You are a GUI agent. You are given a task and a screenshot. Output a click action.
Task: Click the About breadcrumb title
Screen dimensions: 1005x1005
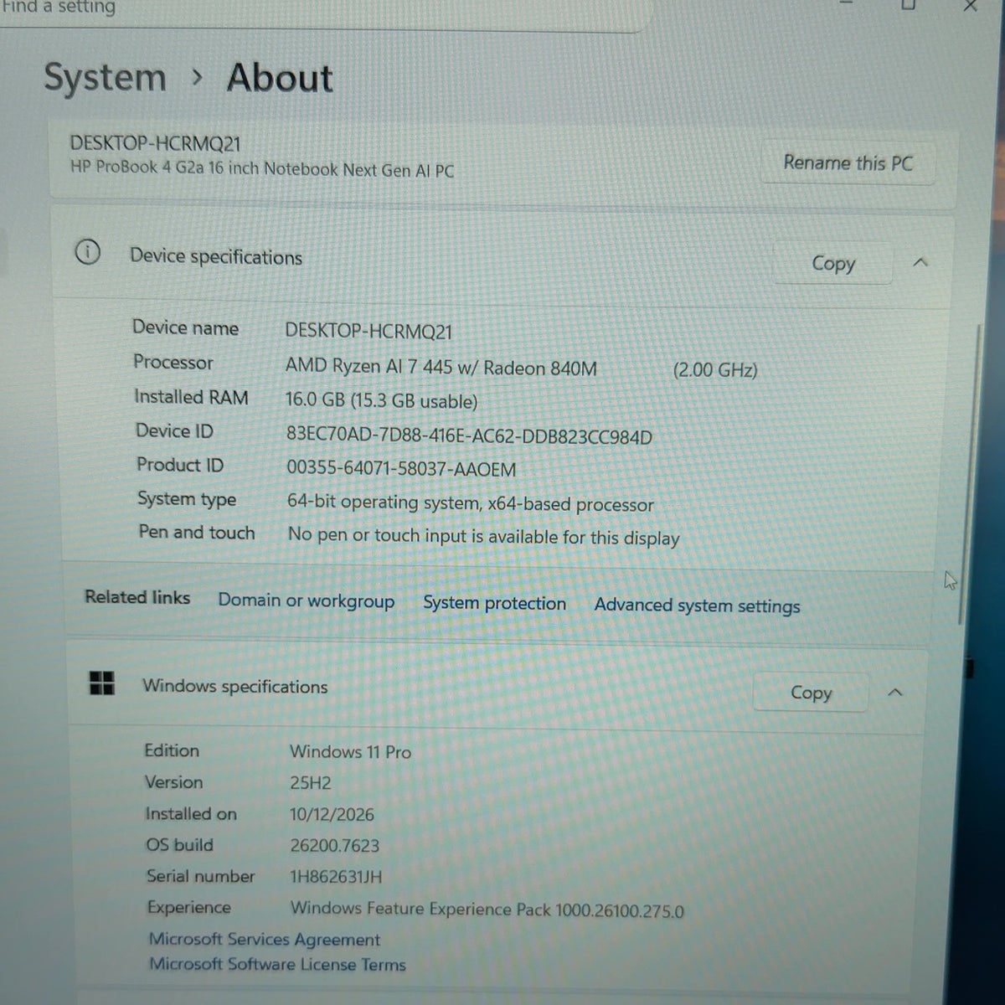tap(280, 78)
